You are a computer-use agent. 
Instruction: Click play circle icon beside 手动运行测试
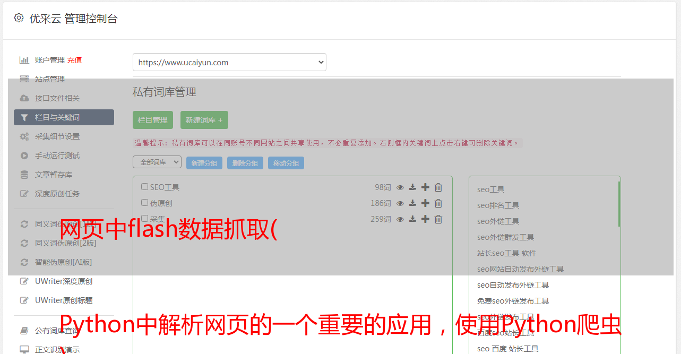(x=24, y=156)
